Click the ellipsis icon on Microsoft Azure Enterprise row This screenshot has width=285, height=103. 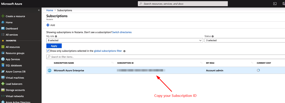click(x=49, y=70)
